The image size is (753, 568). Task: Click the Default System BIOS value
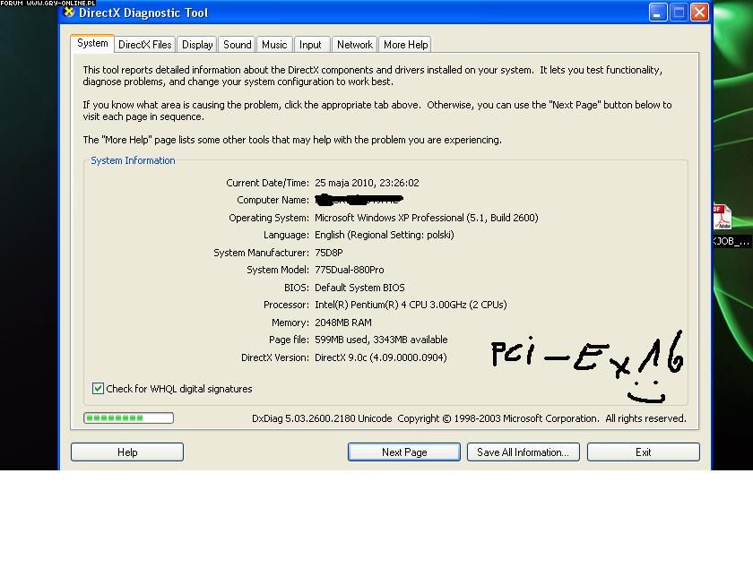(359, 288)
